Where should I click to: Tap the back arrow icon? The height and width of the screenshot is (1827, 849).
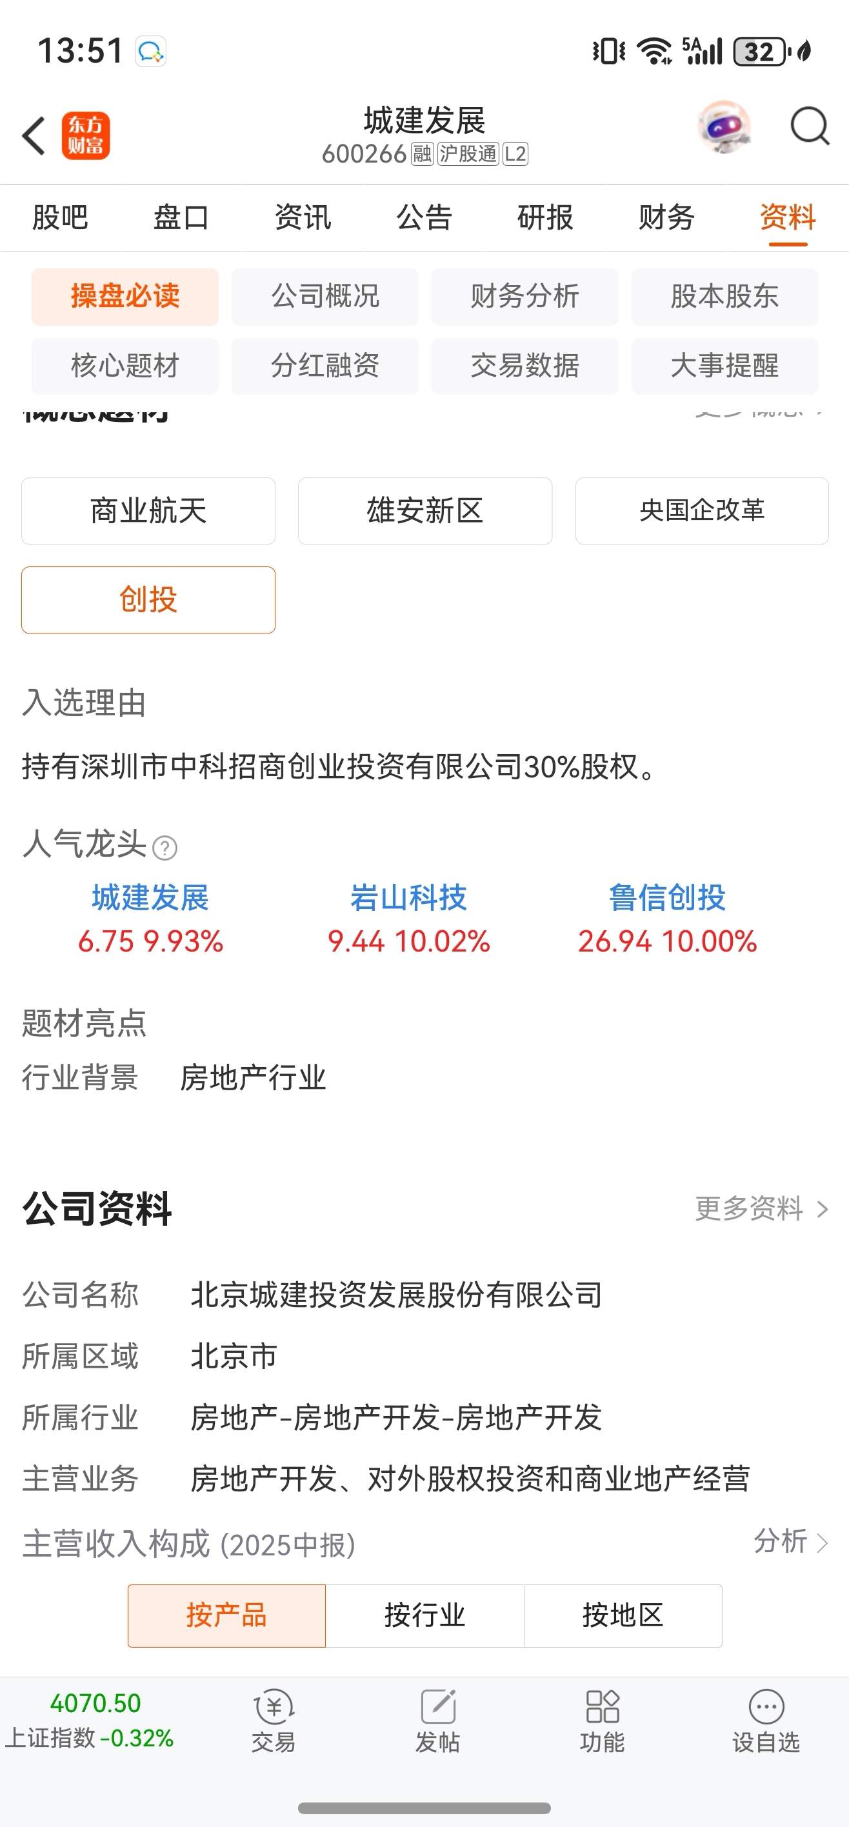click(x=34, y=135)
